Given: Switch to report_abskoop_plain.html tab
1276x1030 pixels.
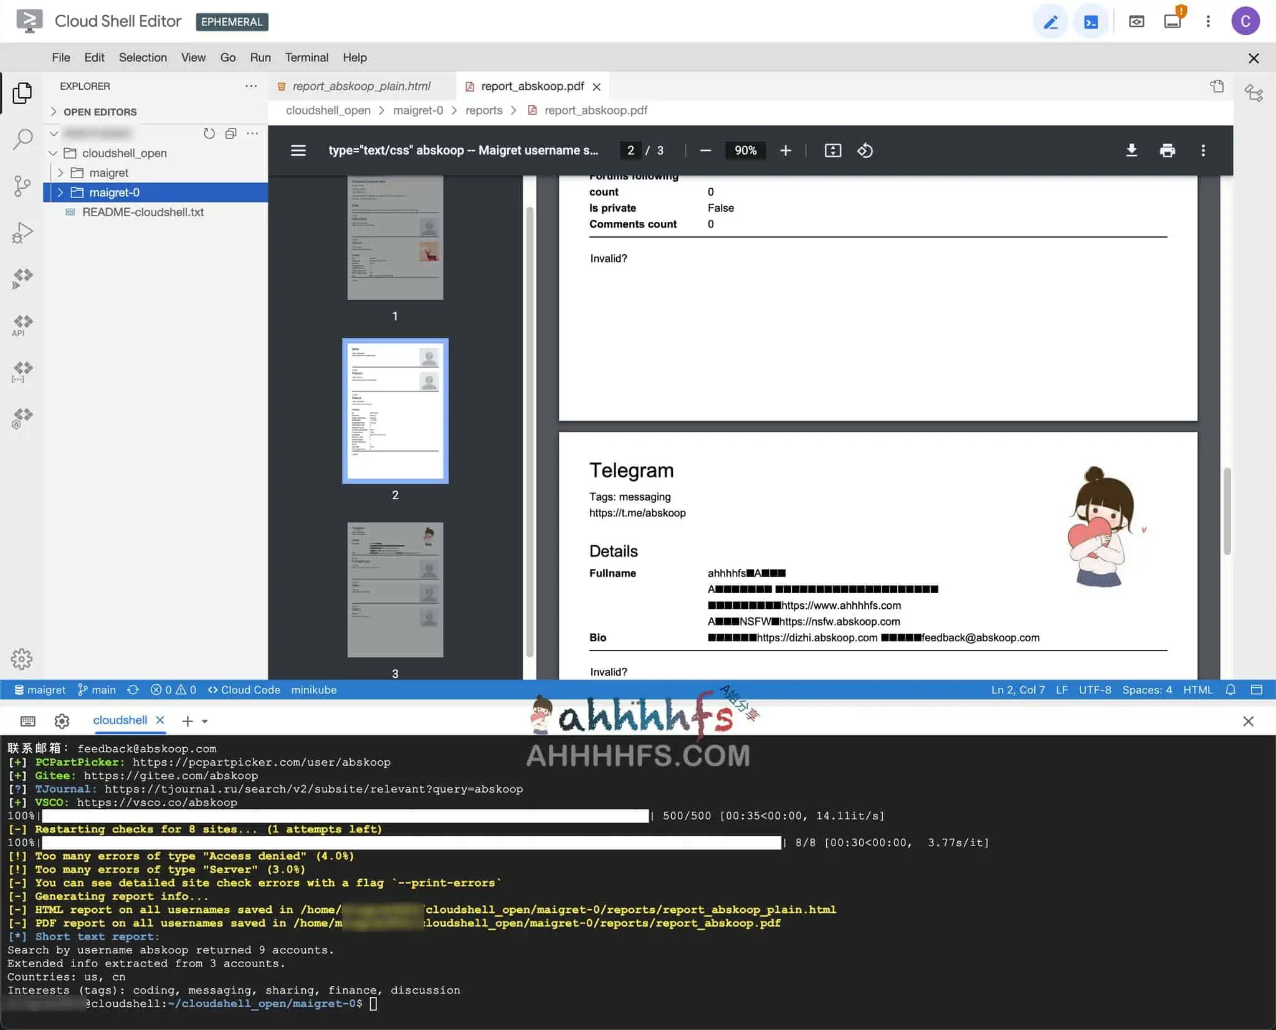Looking at the screenshot, I should point(361,86).
